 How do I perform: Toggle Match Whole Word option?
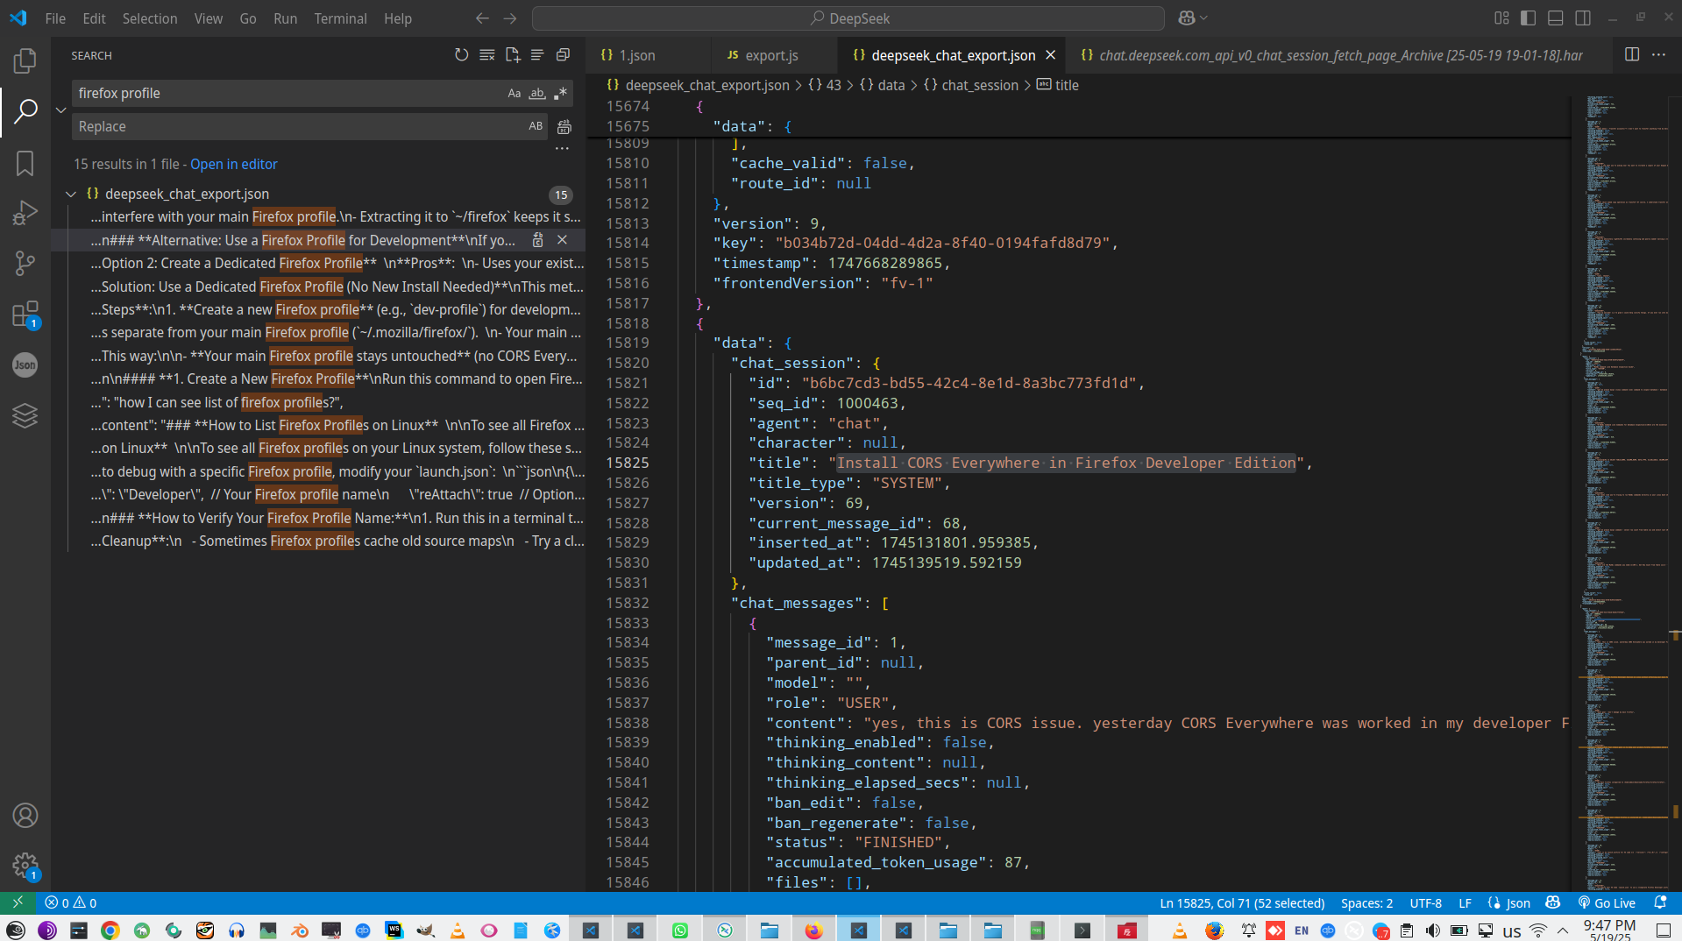pos(537,94)
